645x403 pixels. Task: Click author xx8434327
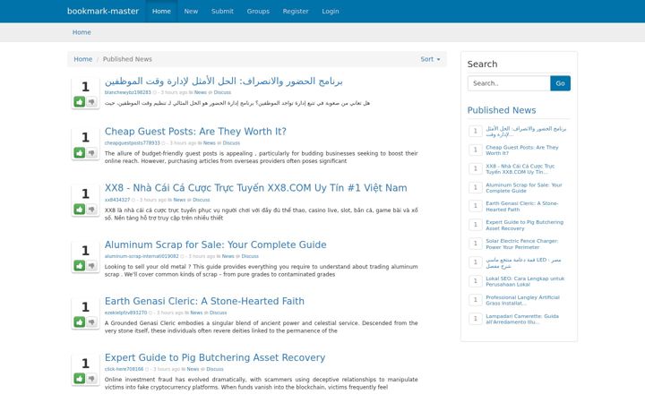click(x=117, y=200)
